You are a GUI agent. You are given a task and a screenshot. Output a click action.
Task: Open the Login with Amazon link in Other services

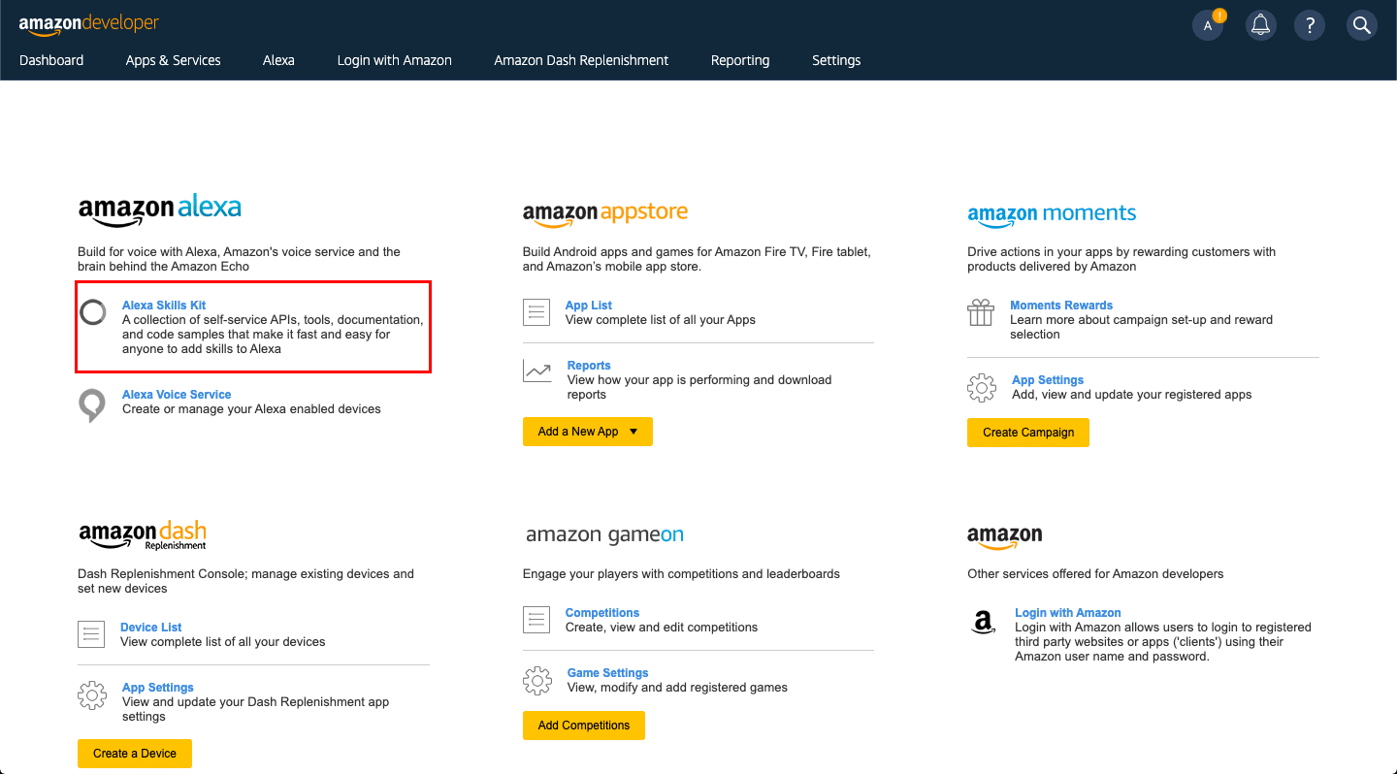coord(1068,613)
